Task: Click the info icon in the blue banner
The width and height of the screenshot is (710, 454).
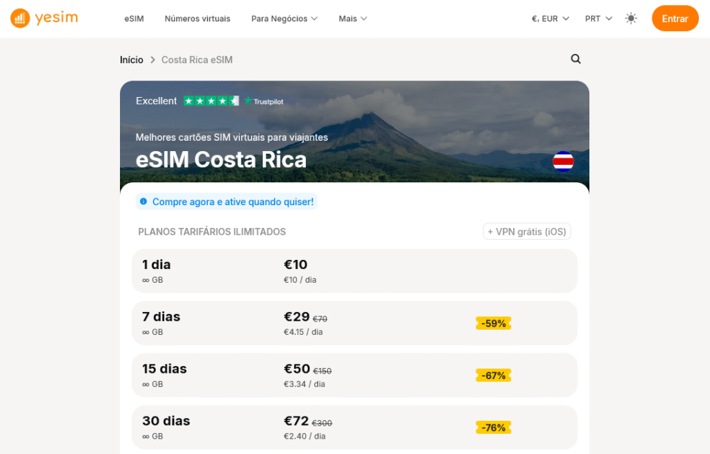Action: pos(144,202)
